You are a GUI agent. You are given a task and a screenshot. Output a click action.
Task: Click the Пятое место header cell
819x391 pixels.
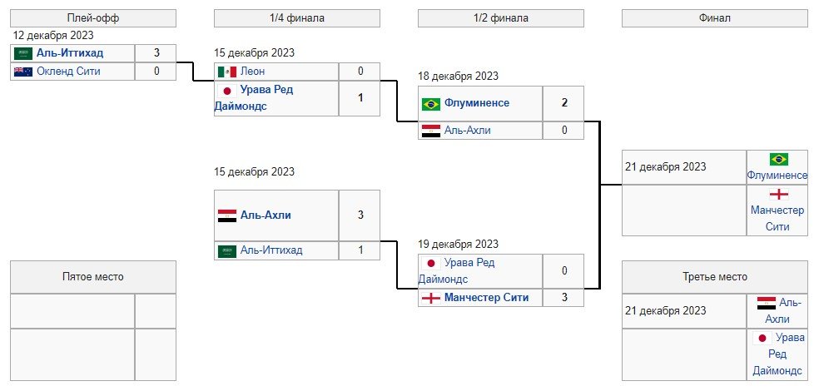[92, 277]
